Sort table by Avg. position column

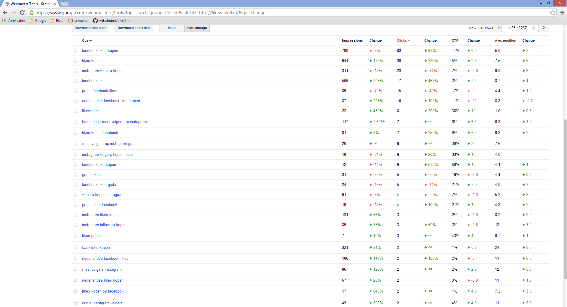pyautogui.click(x=505, y=40)
